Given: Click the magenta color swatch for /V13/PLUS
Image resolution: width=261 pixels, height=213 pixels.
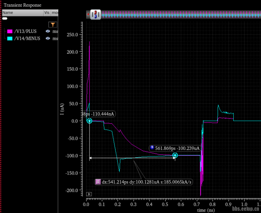Looking at the screenshot, I should [x=10, y=31].
